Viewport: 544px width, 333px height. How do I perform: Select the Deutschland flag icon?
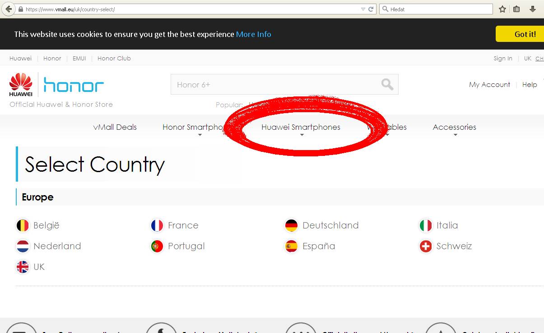point(292,225)
